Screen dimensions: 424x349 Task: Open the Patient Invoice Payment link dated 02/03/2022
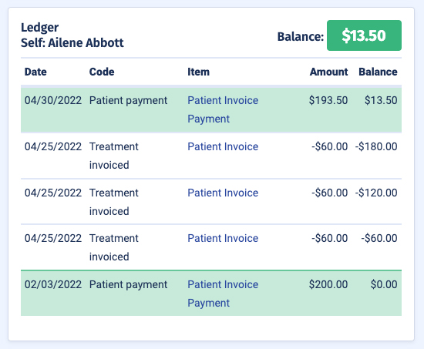point(223,294)
